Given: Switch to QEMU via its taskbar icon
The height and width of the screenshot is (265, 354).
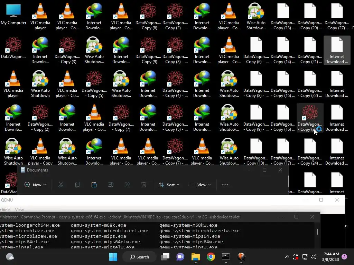Looking at the screenshot, I should click(241, 257).
